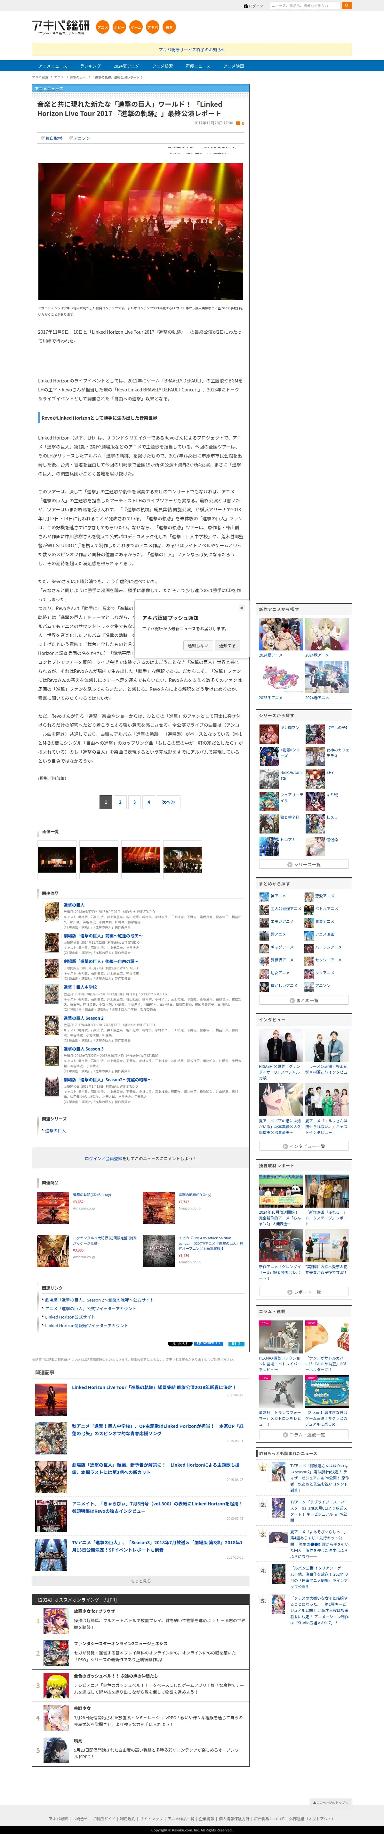
Task: Open the バトルアニメ summary link
Action: 326,909
